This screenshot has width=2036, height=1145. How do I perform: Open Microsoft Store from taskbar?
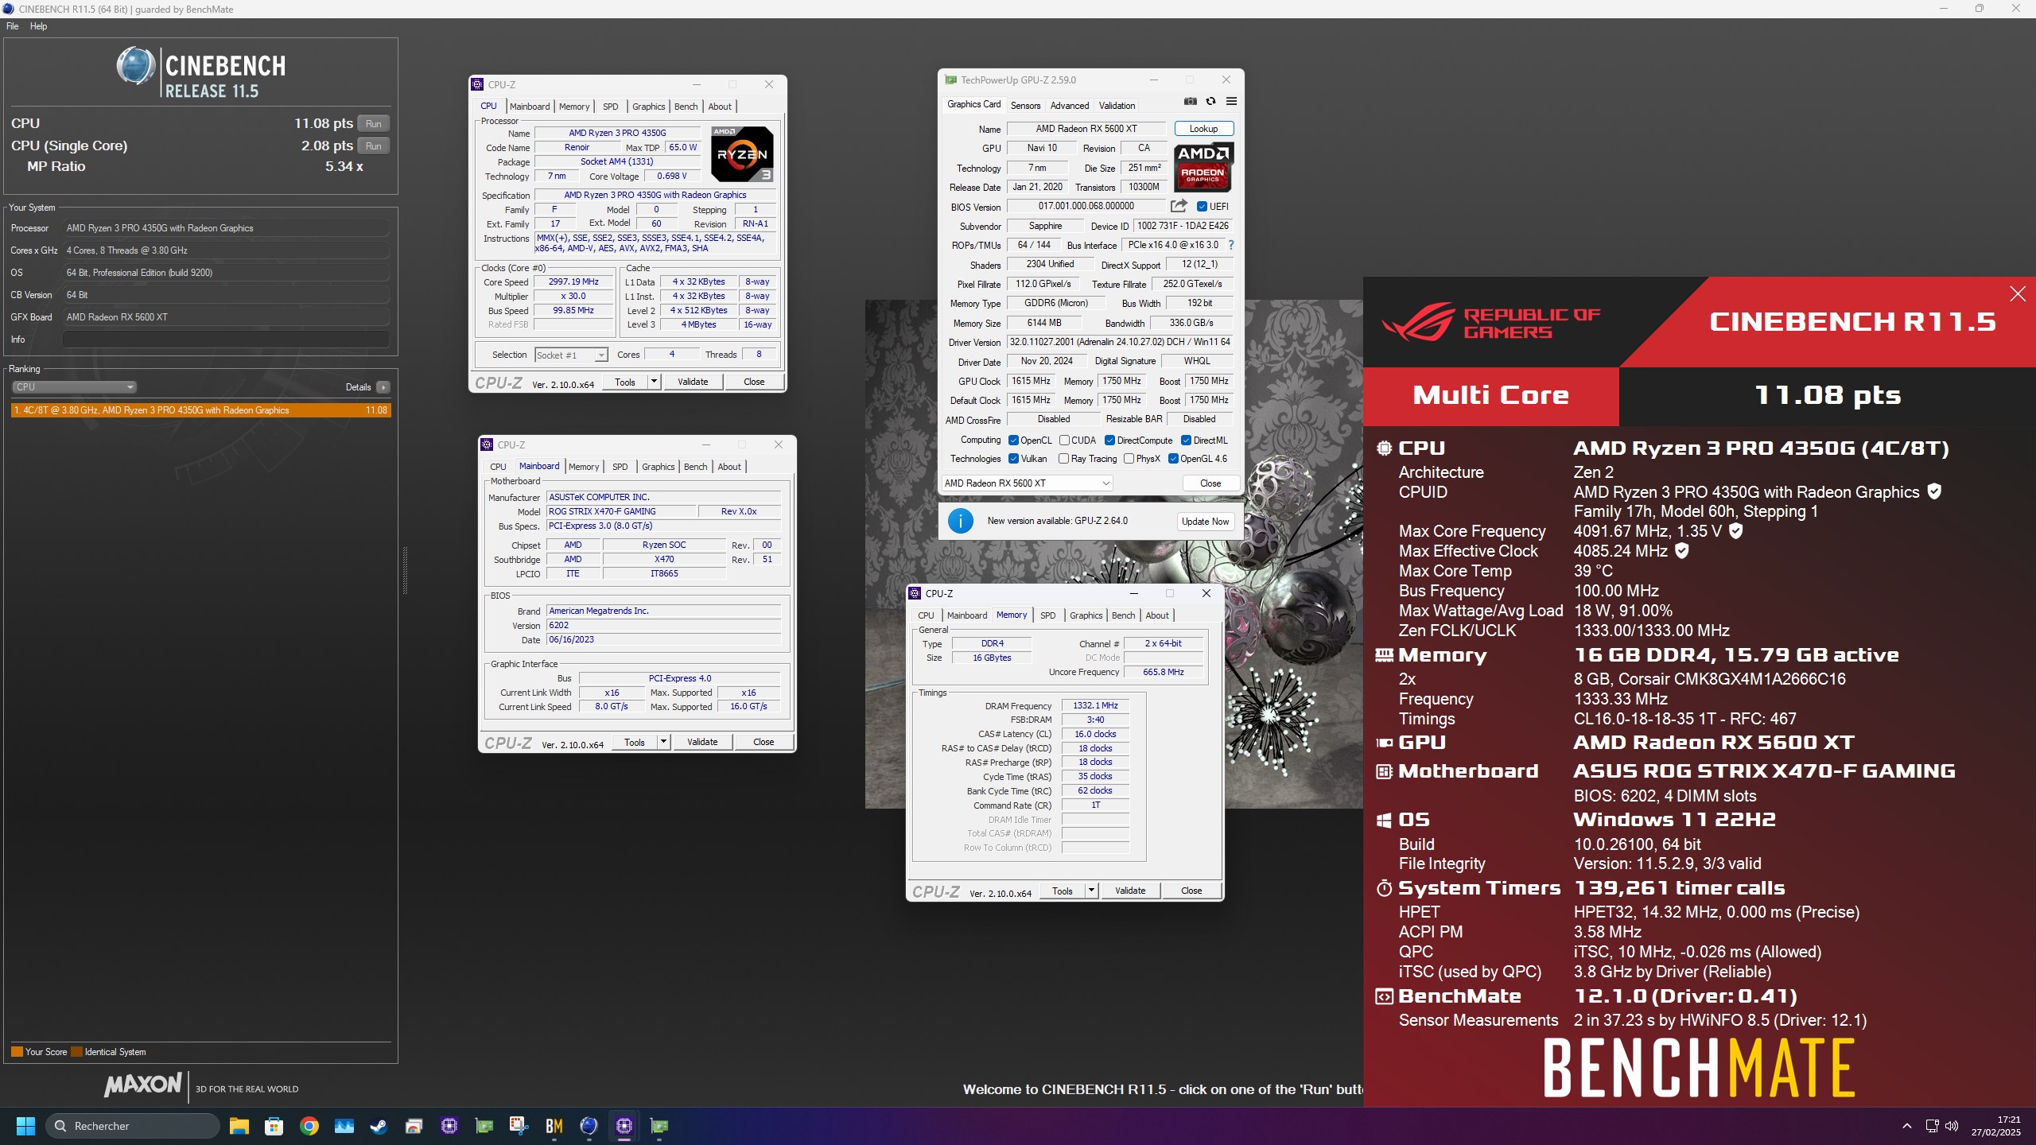274,1126
